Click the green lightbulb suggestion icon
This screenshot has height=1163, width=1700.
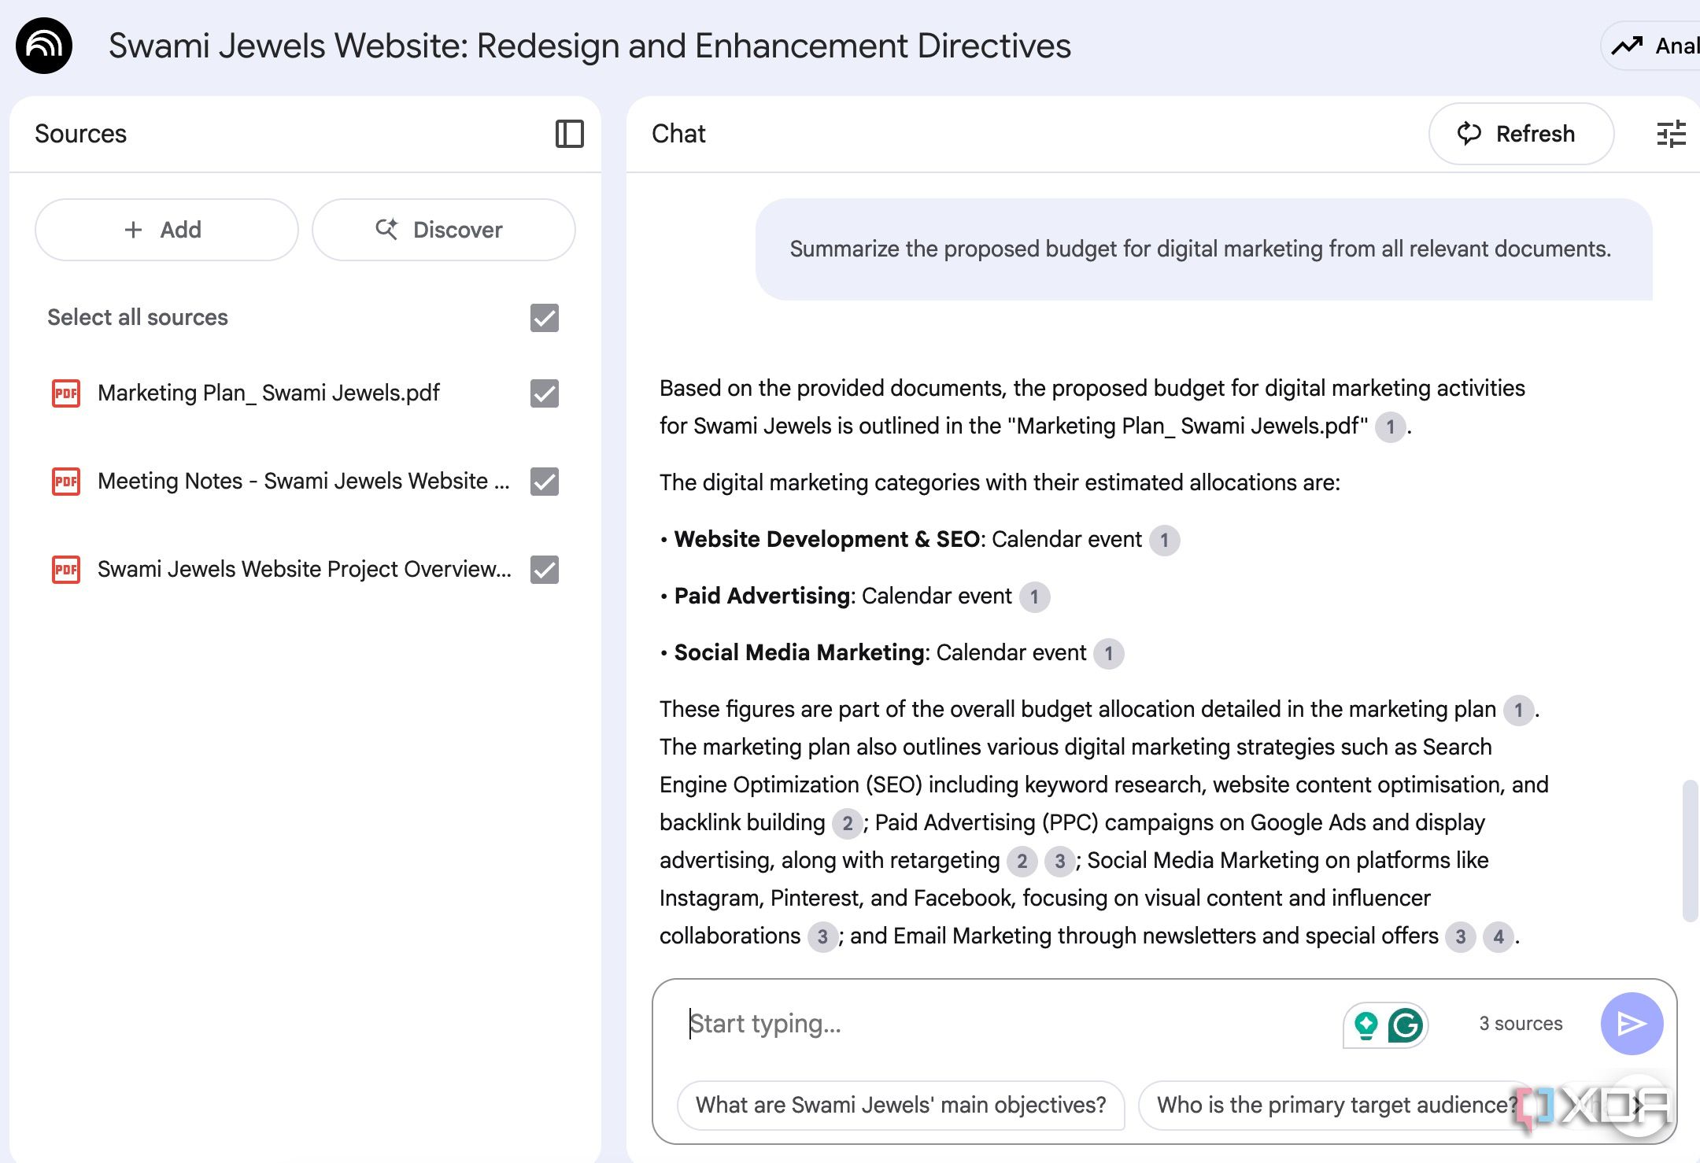(1366, 1025)
